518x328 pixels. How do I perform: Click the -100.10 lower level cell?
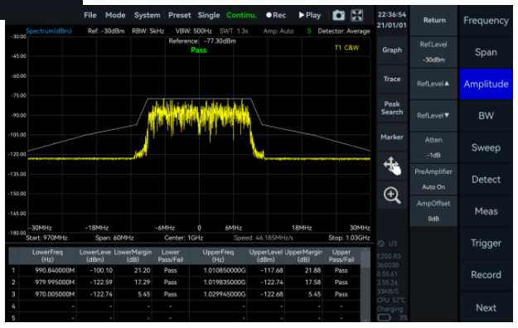pos(95,270)
